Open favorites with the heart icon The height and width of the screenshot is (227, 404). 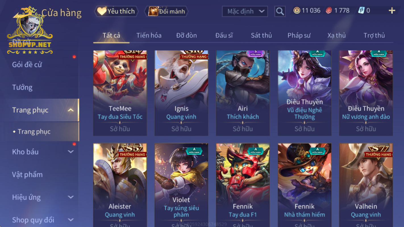click(x=101, y=11)
